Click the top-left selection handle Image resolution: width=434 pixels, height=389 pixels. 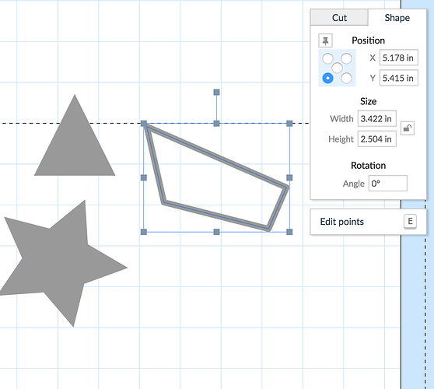144,124
